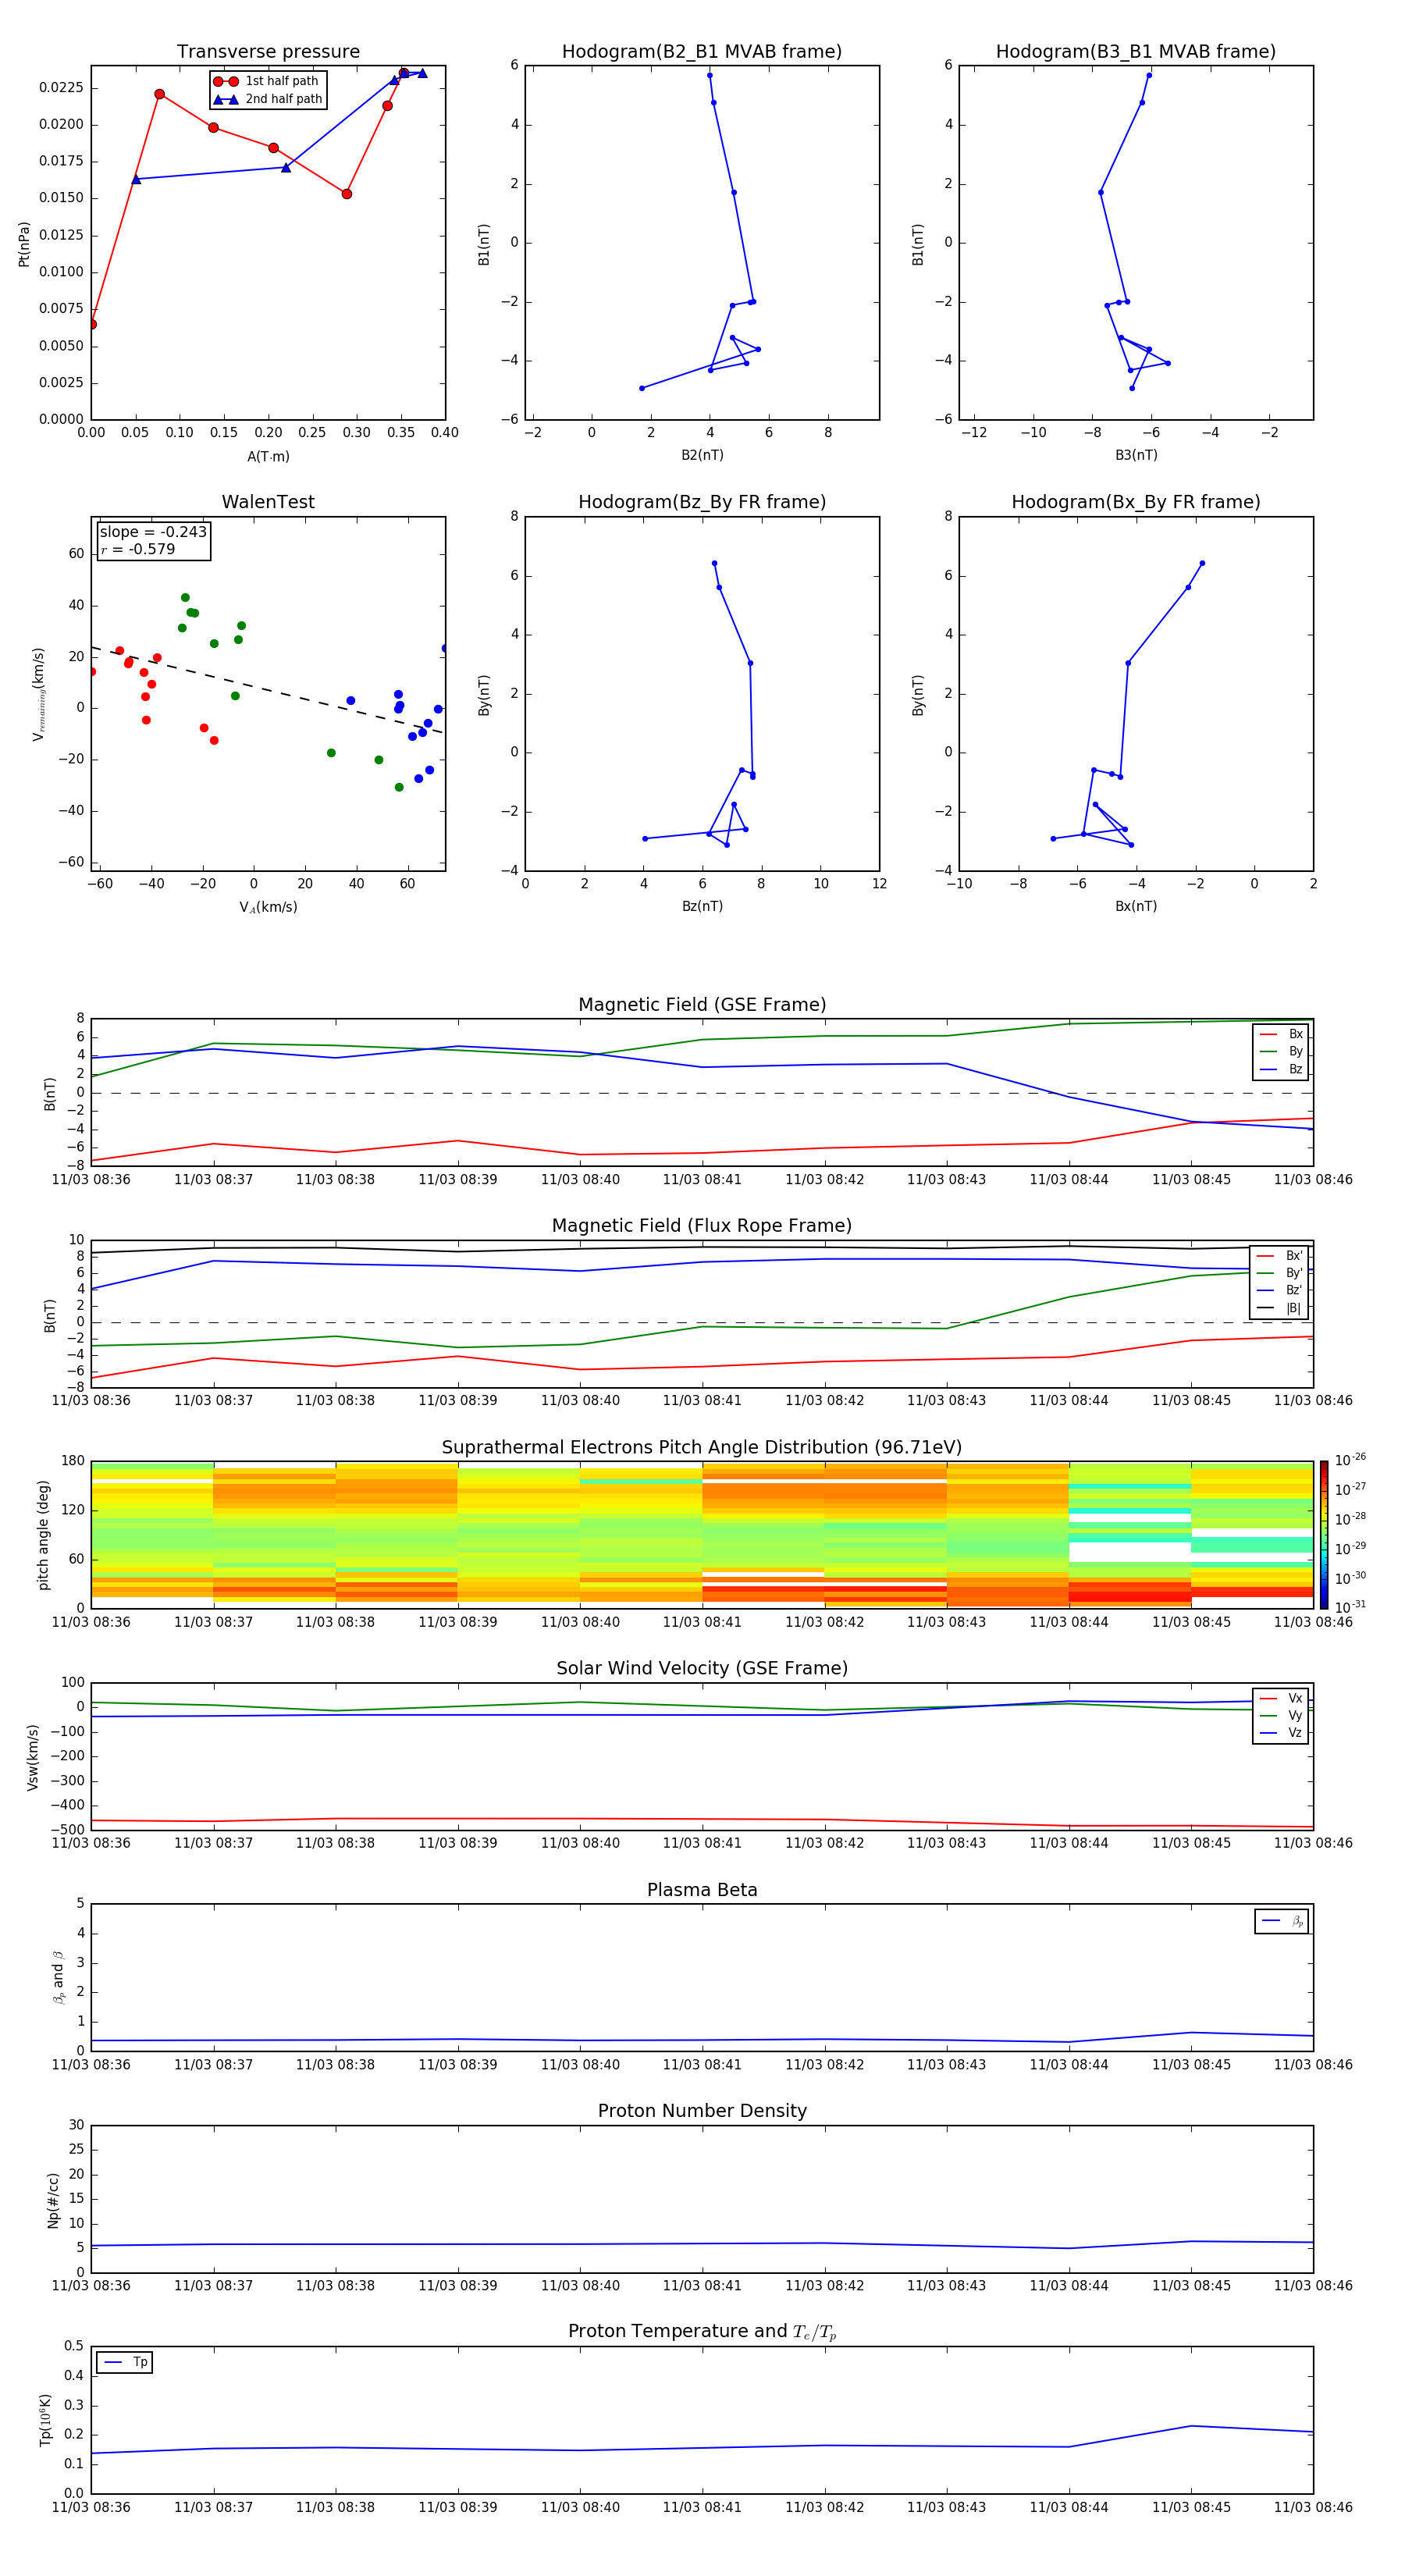The width and height of the screenshot is (1405, 2576).
Task: Click the "Plasma Beta" plot title
Action: tap(702, 1891)
